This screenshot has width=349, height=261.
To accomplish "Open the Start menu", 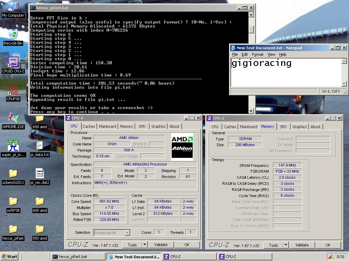I will [9, 257].
